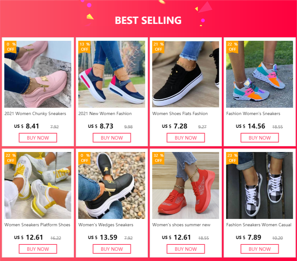
Task: View the black flat sneakers photo
Action: 186,74
